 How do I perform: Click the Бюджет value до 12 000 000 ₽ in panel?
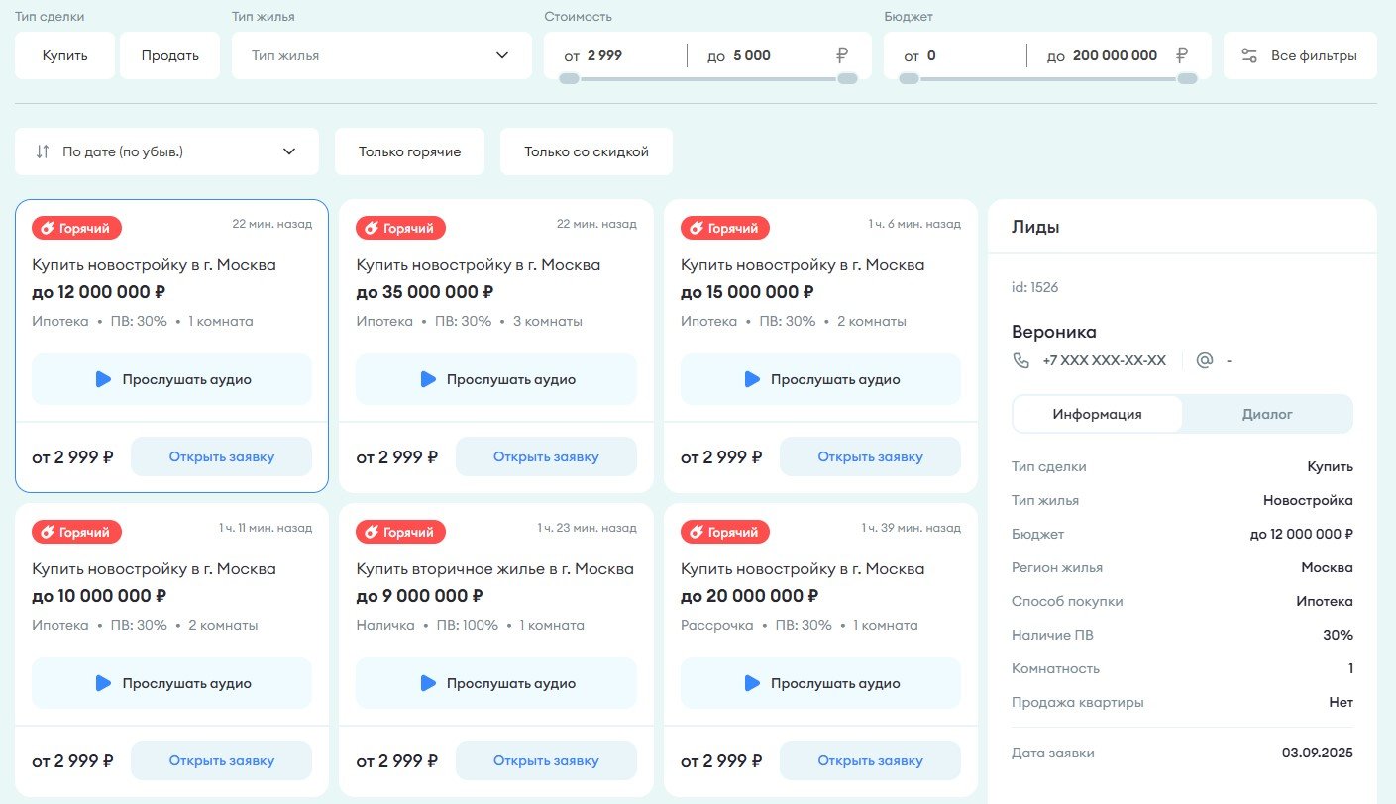click(1302, 534)
